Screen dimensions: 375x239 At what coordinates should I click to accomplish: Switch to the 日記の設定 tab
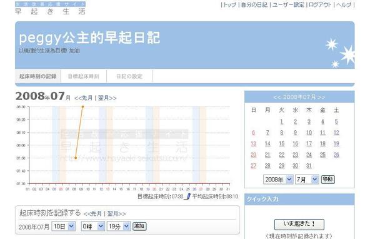pyautogui.click(x=129, y=76)
